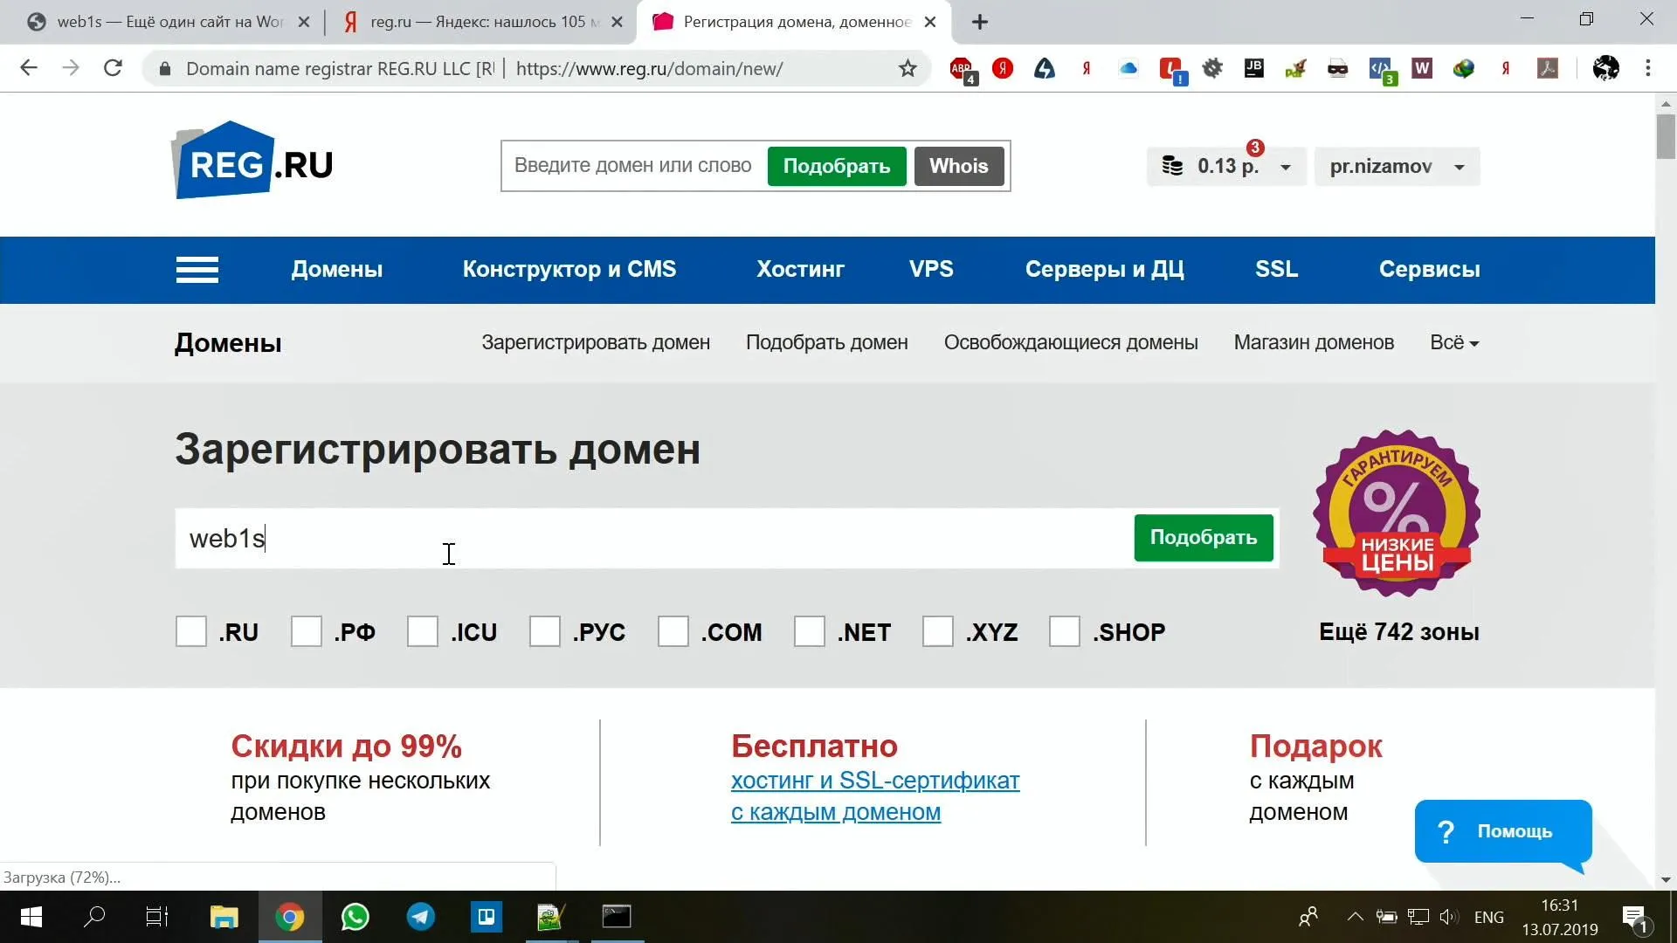Switch to the reg.ru Яндекс search tab
Screen dimensions: 1677x943
coord(482,22)
